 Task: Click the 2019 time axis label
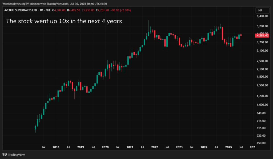click(81, 147)
